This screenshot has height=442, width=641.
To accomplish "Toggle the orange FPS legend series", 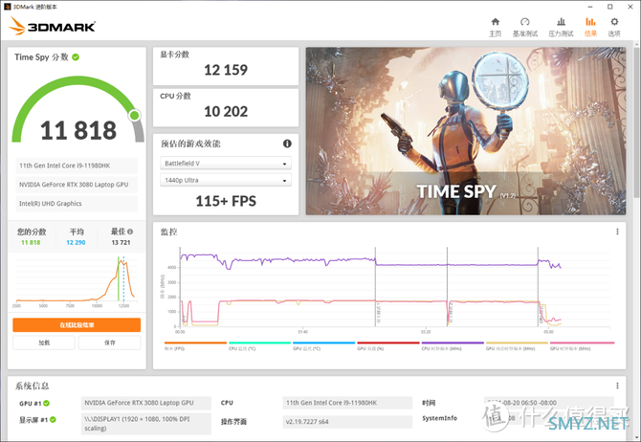I will click(195, 346).
